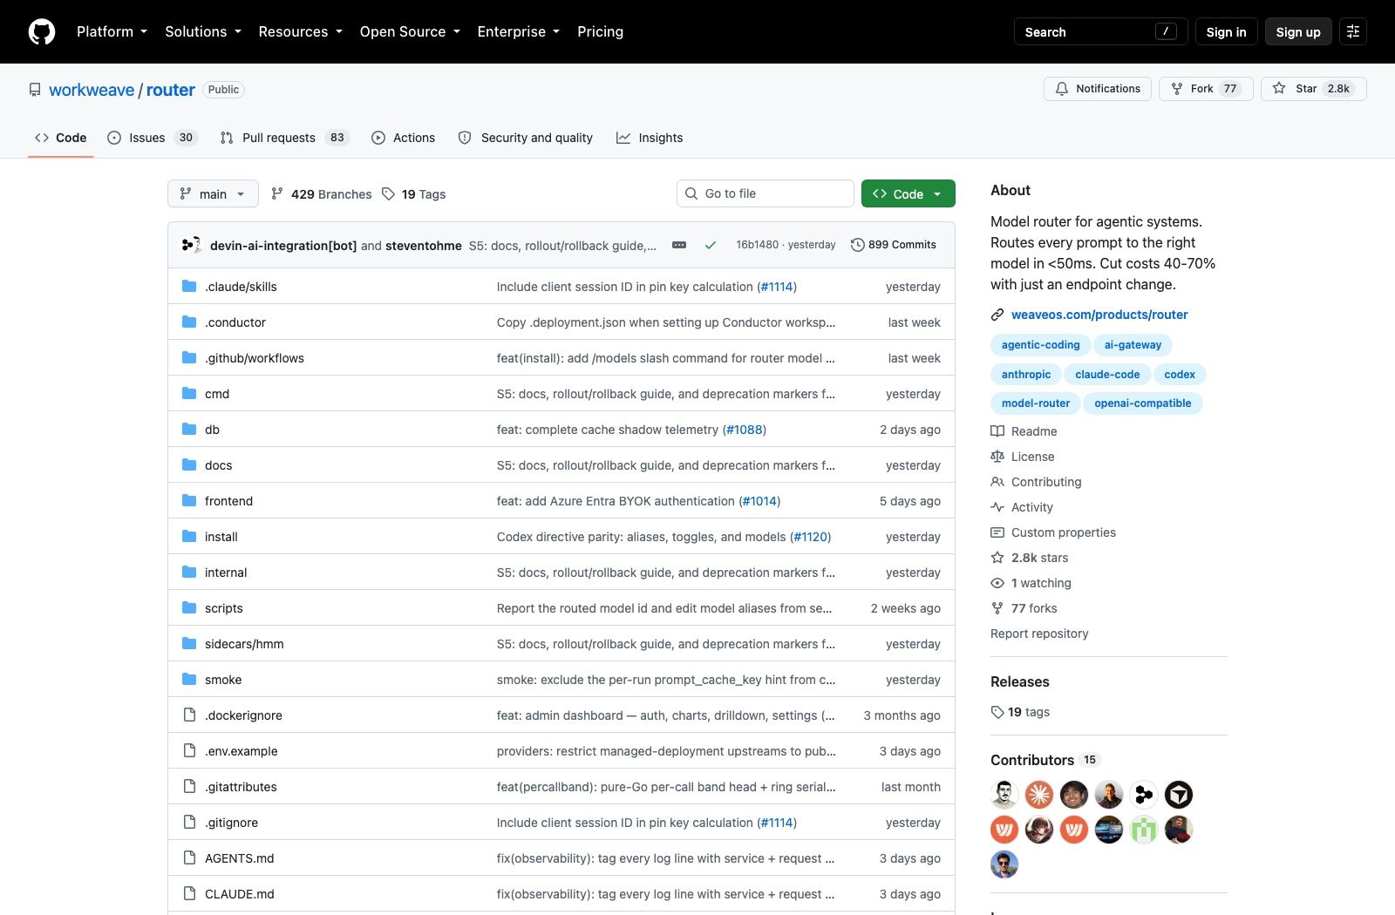
Task: Focus the Search box in header
Action: point(1100,31)
